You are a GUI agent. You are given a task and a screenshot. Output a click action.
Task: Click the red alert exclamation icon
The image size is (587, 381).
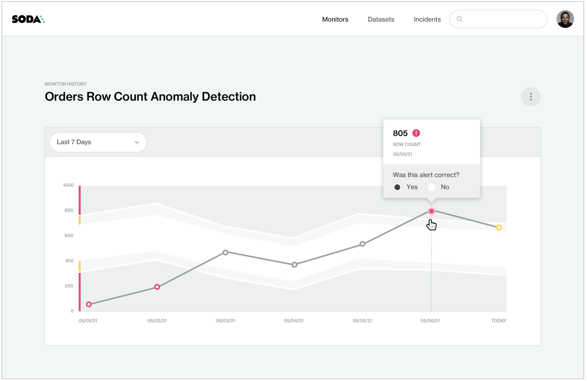[416, 133]
